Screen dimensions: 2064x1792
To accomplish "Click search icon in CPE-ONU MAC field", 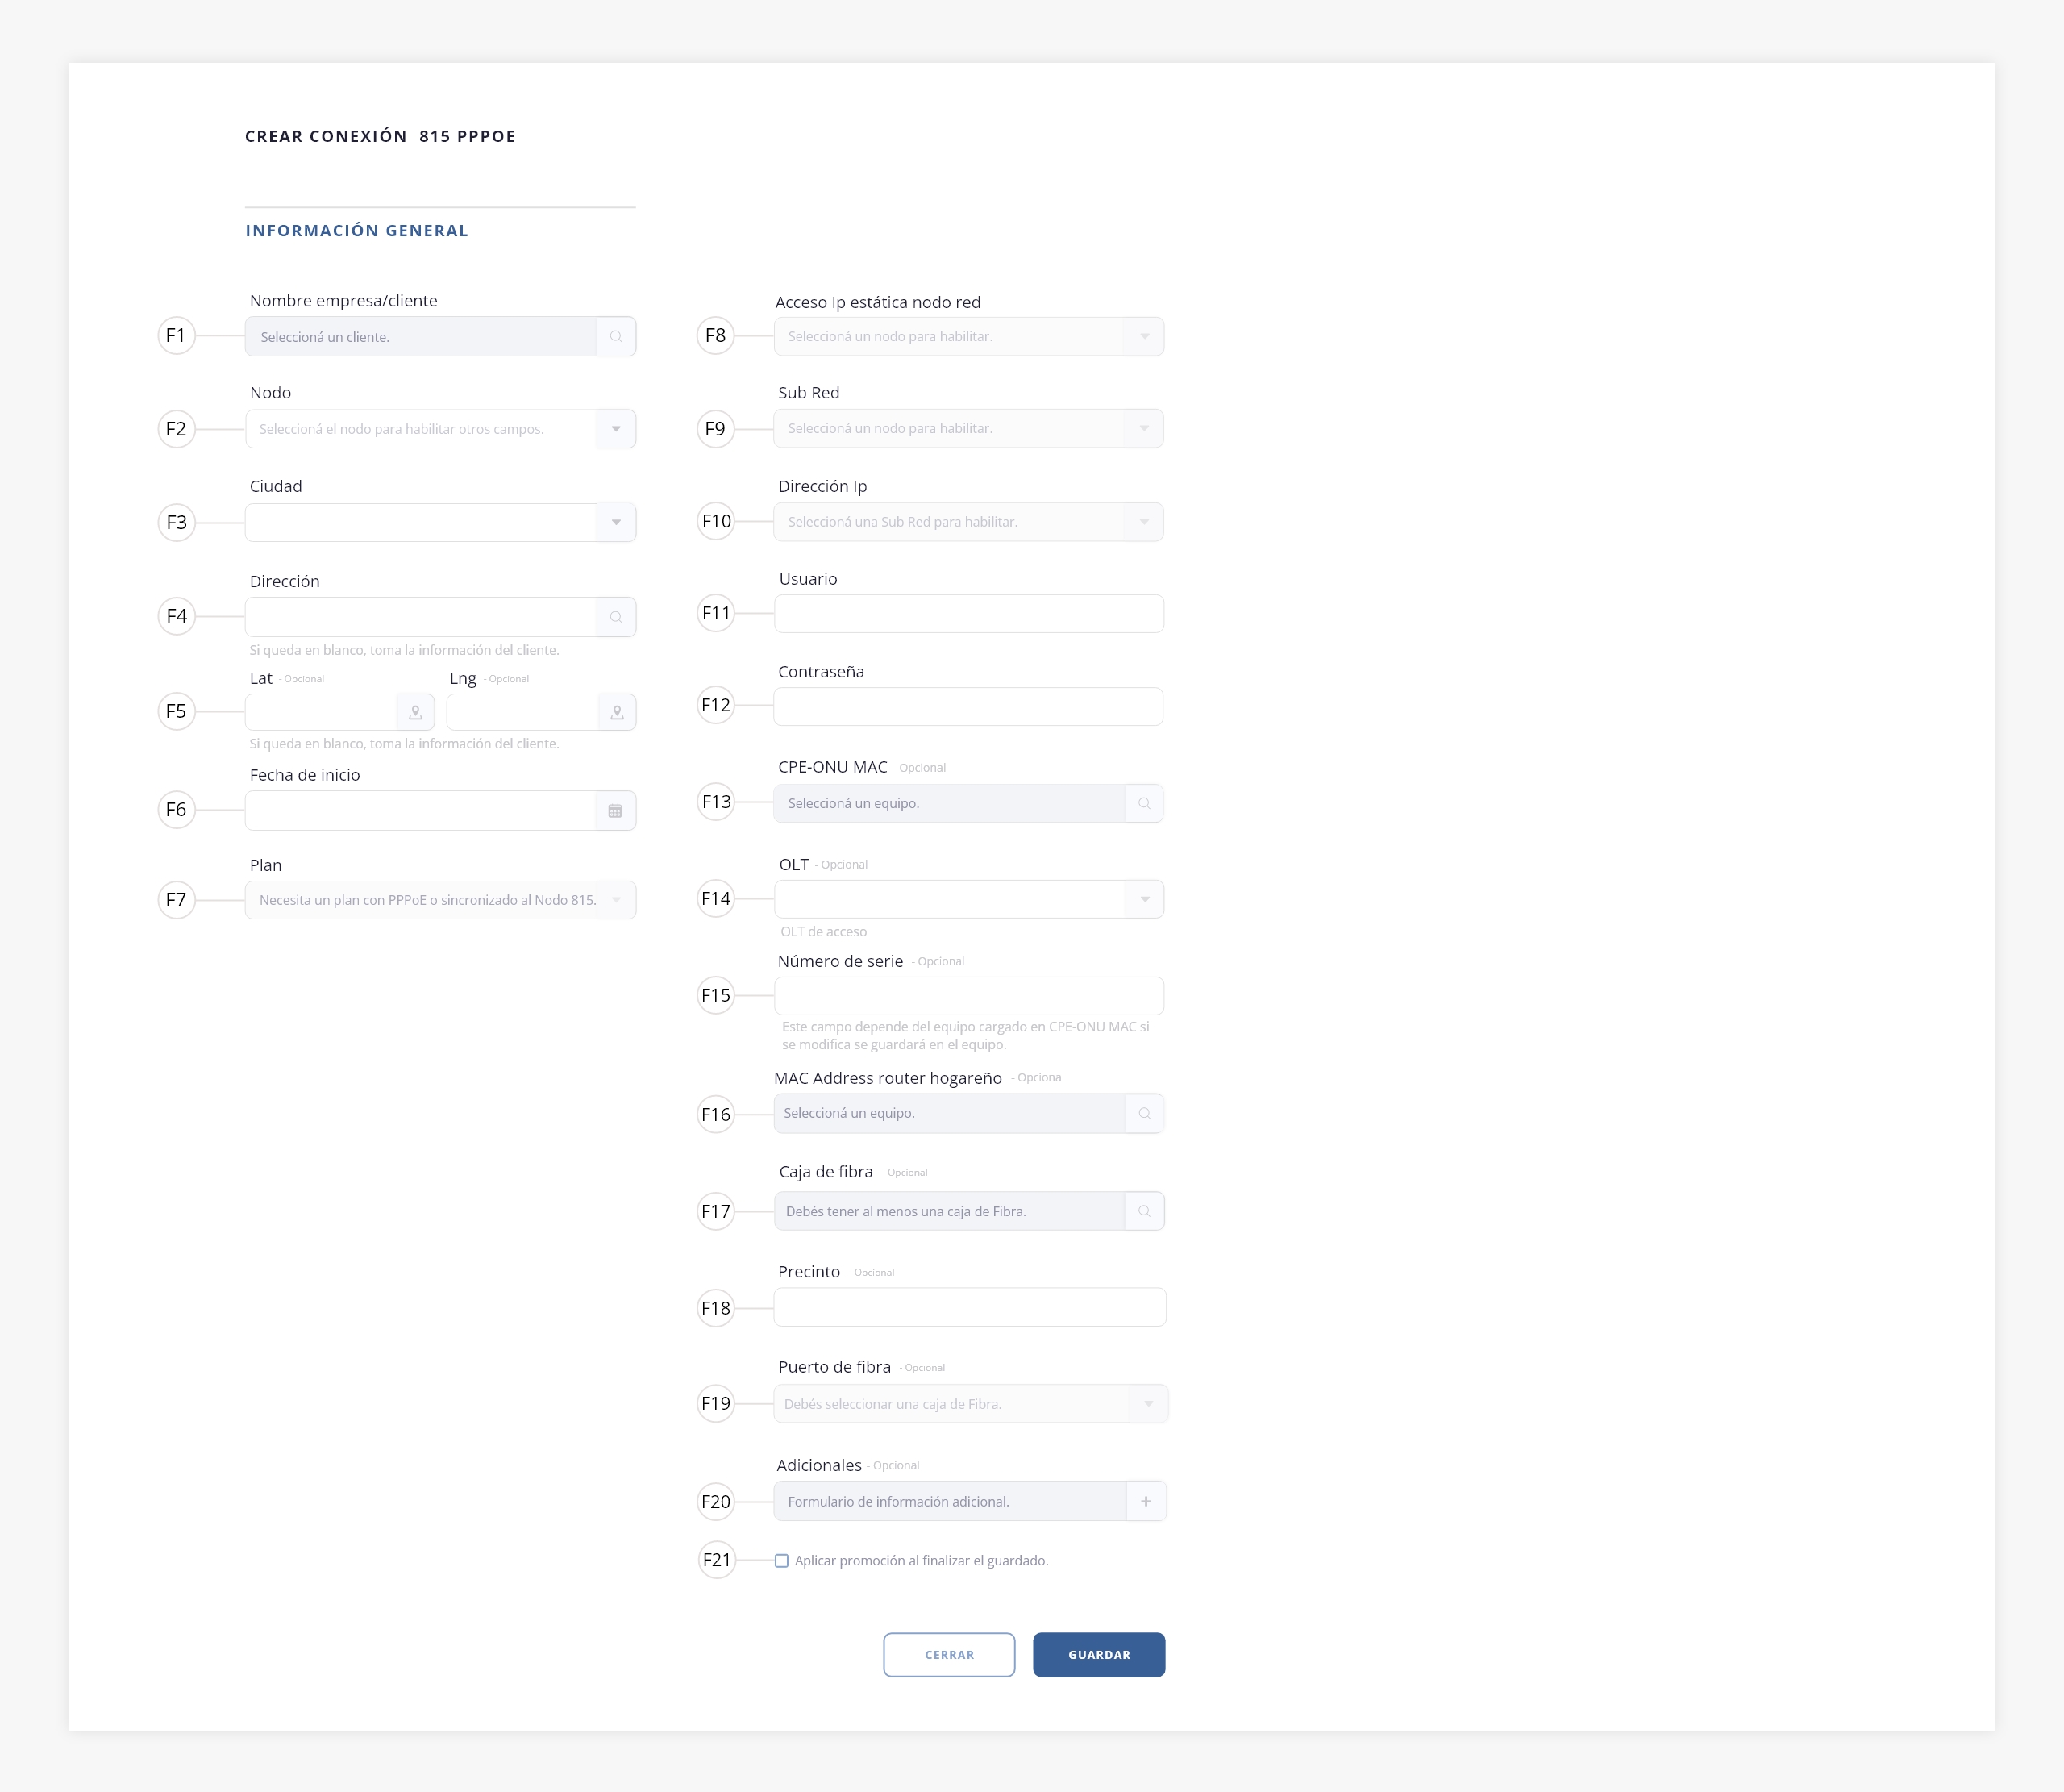I will 1144,803.
